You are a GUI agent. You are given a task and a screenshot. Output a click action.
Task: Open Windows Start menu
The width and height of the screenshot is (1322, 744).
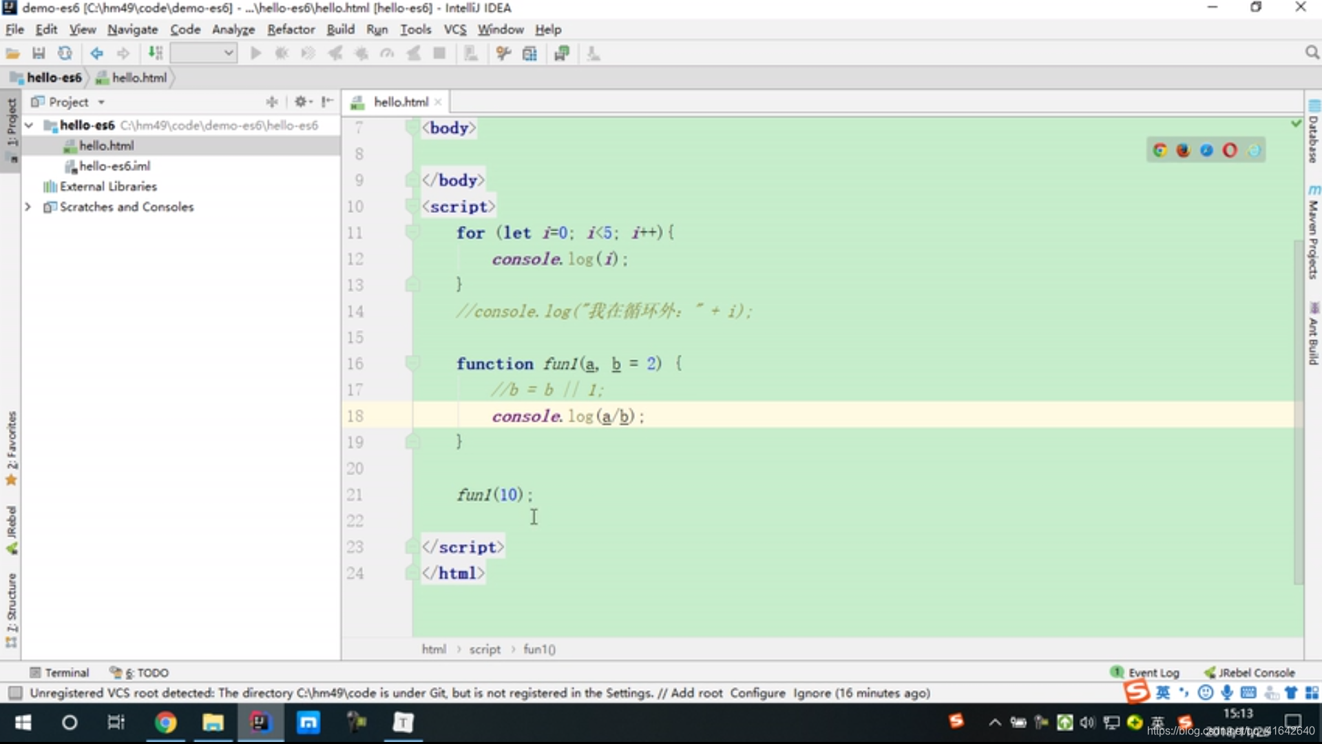23,723
